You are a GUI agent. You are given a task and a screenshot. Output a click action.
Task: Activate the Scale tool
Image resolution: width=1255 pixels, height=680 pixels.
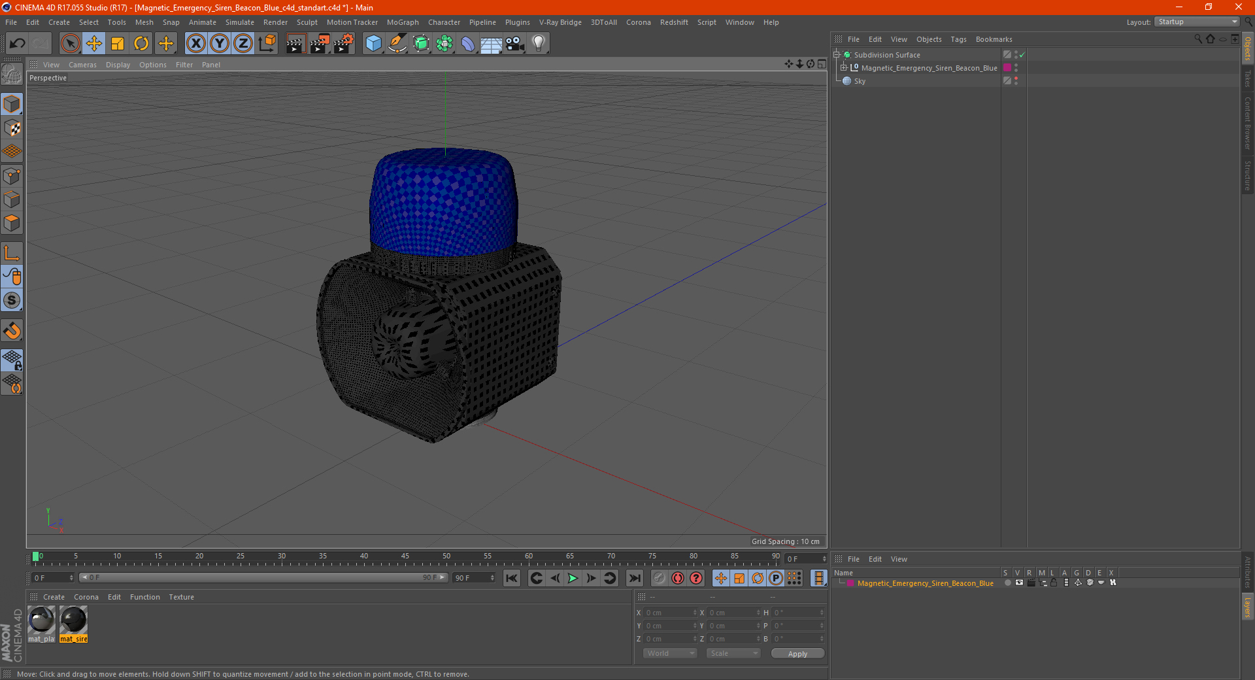tap(118, 44)
